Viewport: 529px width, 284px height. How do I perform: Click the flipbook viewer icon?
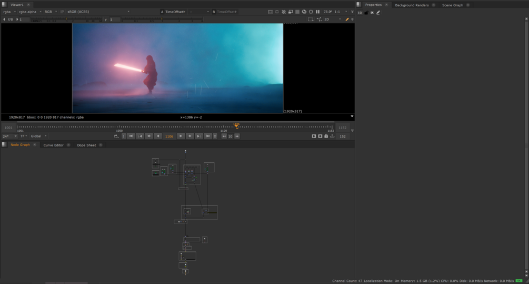click(x=314, y=136)
